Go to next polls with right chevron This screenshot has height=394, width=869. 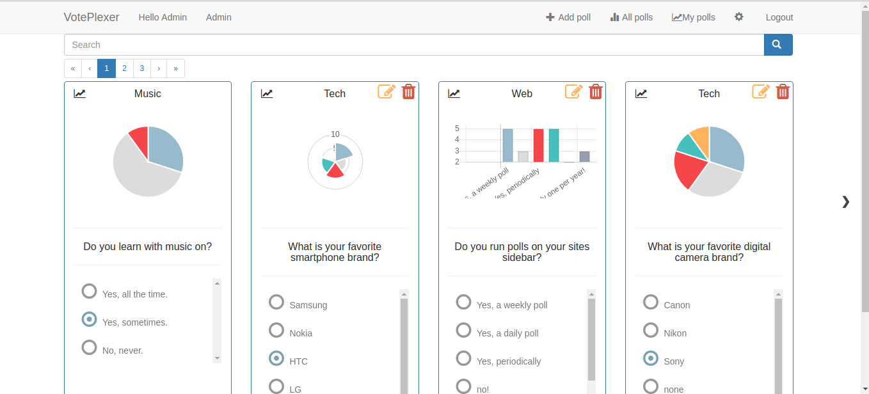pyautogui.click(x=845, y=202)
